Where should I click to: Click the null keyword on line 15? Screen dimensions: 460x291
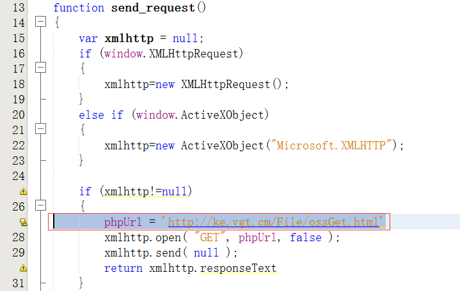(185, 38)
